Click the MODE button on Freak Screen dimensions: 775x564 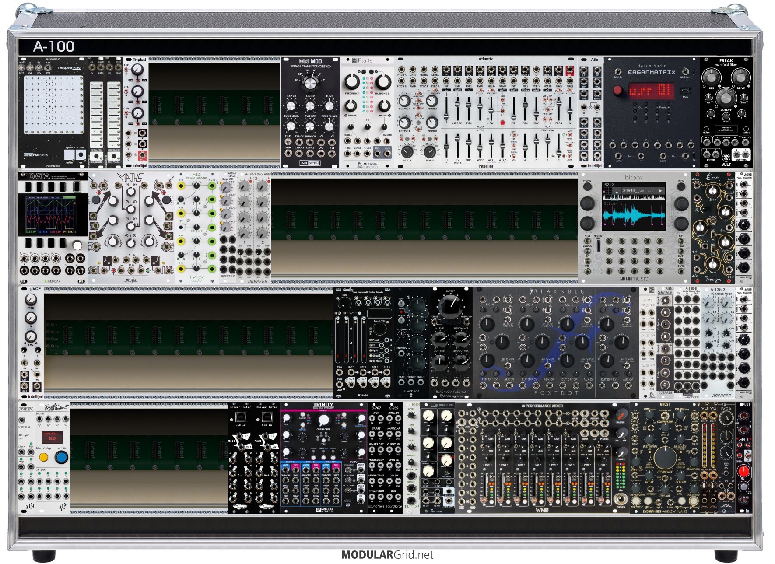746,128
